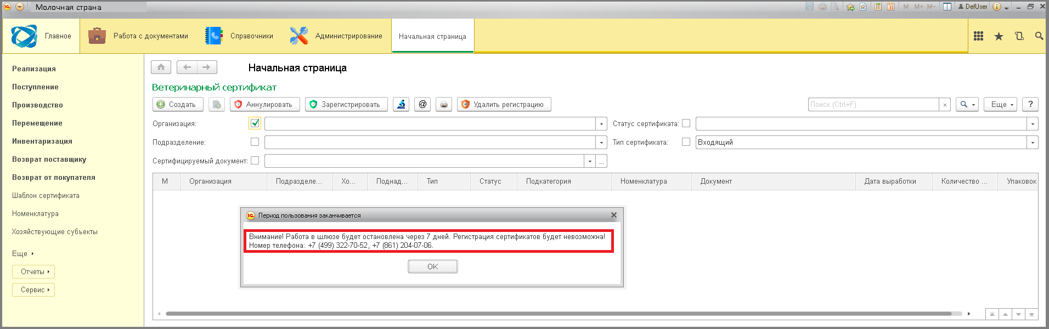The width and height of the screenshot is (1049, 329).
Task: Open the info button in title bar
Action: [x=997, y=7]
